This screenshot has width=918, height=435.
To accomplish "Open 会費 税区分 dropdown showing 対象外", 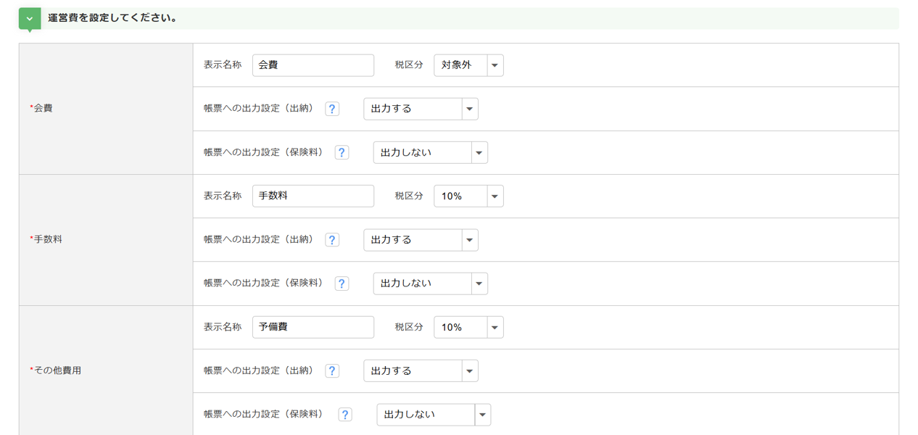I will 468,65.
